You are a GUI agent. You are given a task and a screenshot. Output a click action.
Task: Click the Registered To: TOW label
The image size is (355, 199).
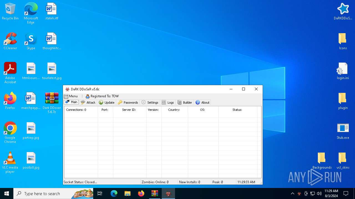click(102, 96)
